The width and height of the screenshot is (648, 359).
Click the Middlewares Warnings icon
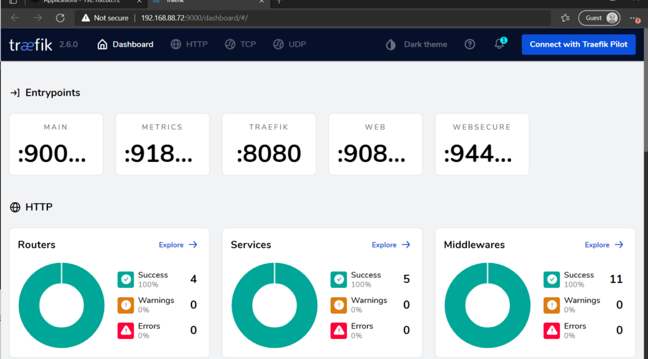(551, 305)
